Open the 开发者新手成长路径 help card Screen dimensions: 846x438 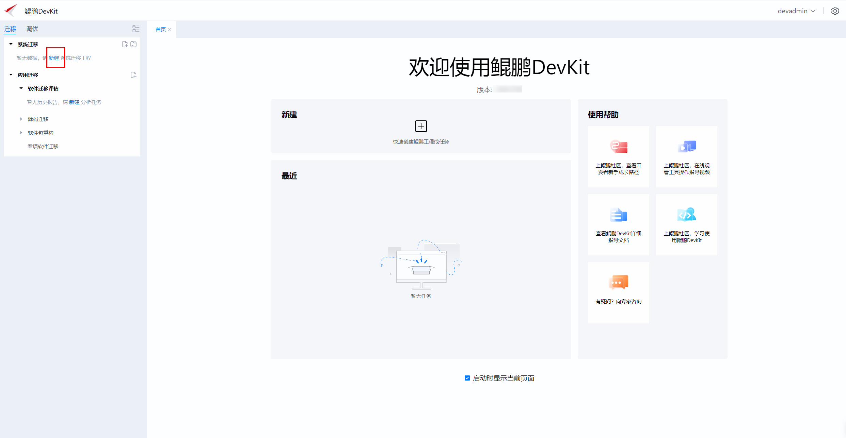618,157
